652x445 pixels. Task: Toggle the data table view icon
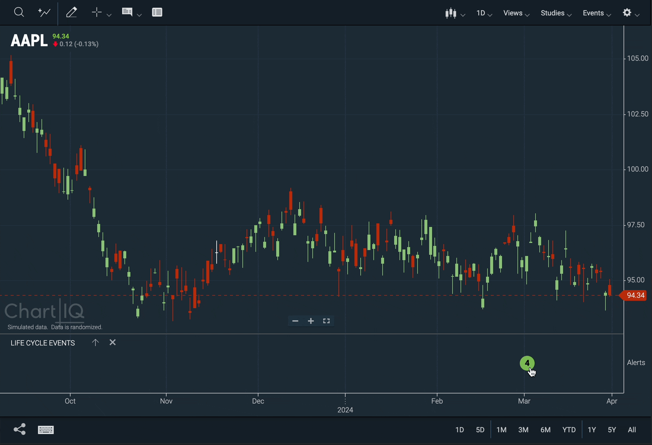click(x=157, y=12)
